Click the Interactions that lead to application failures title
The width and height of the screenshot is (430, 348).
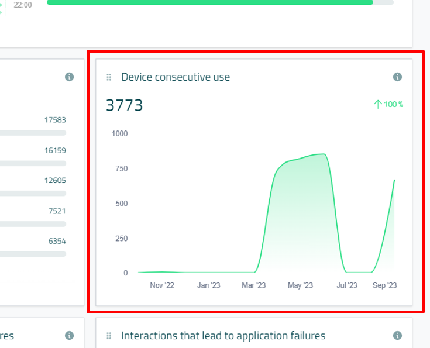pos(223,336)
